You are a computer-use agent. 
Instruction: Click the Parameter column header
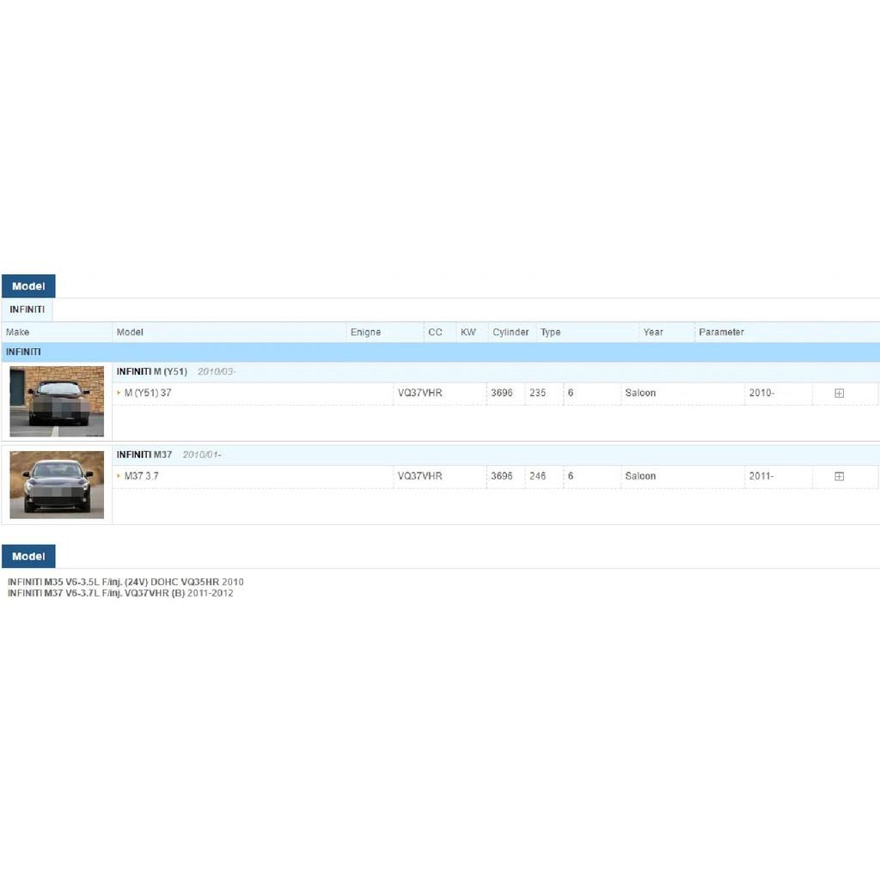(x=721, y=333)
